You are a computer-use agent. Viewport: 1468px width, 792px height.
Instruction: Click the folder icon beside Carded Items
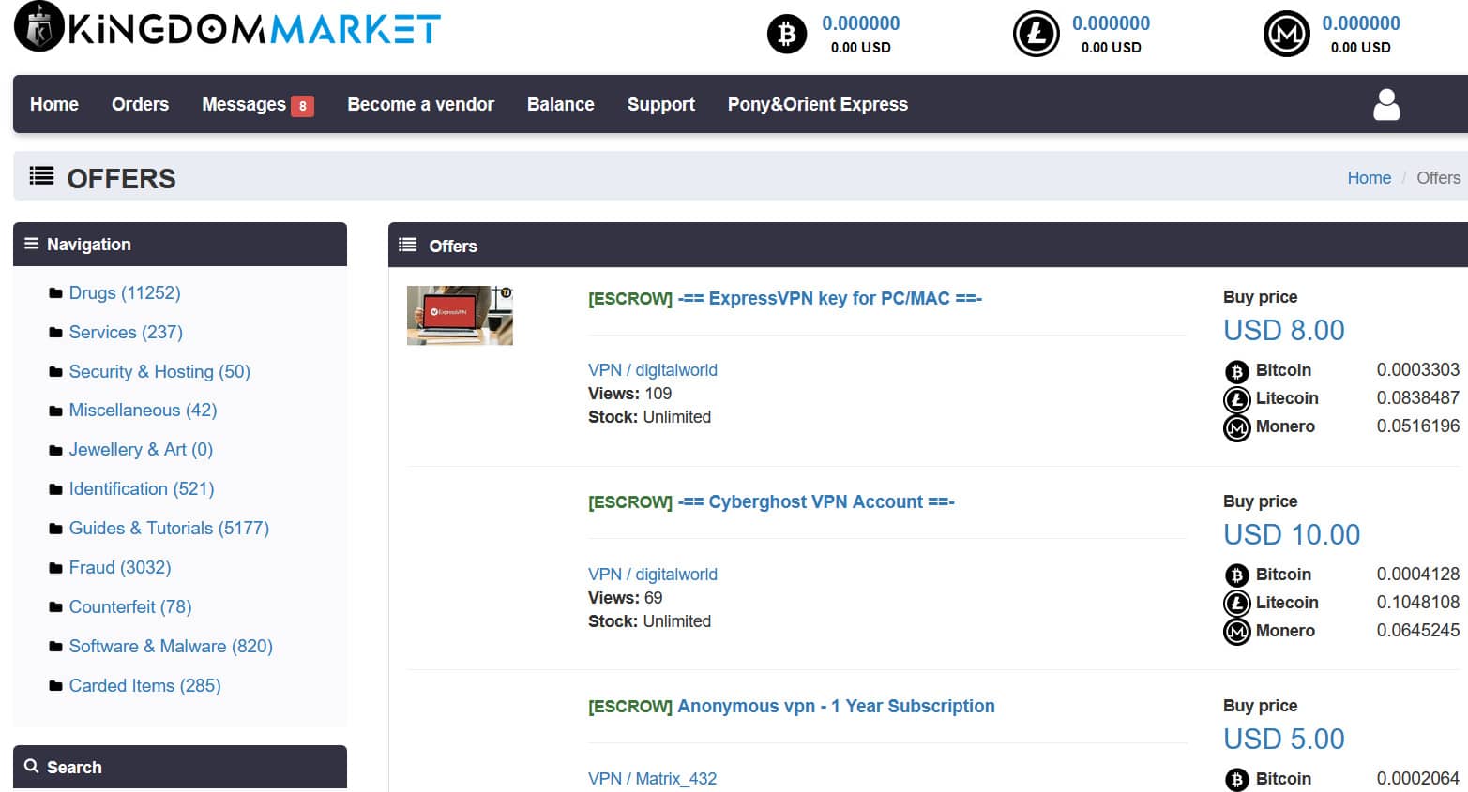55,686
